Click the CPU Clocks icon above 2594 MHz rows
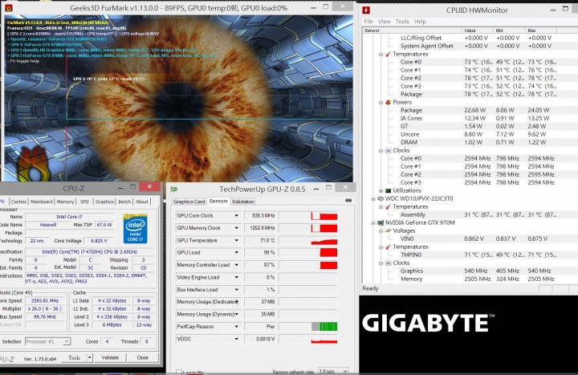This screenshot has width=578, height=375. (x=389, y=150)
